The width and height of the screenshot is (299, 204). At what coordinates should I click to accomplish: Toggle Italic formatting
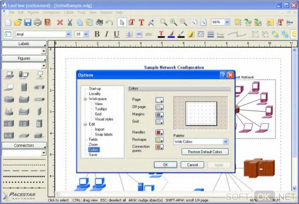click(107, 34)
